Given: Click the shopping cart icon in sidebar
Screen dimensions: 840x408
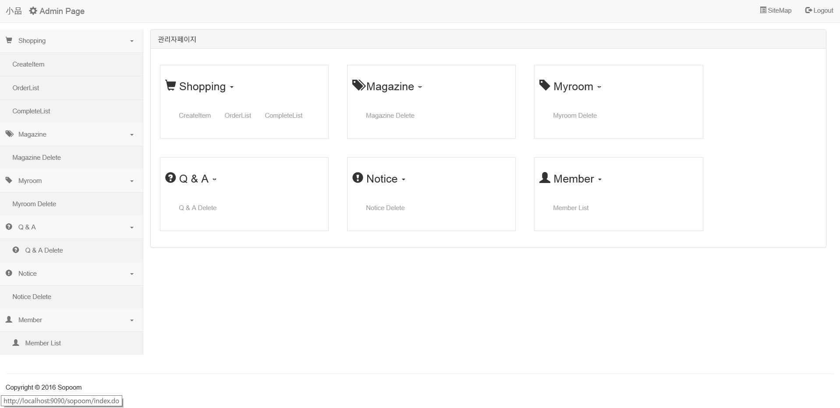Looking at the screenshot, I should click(x=9, y=40).
